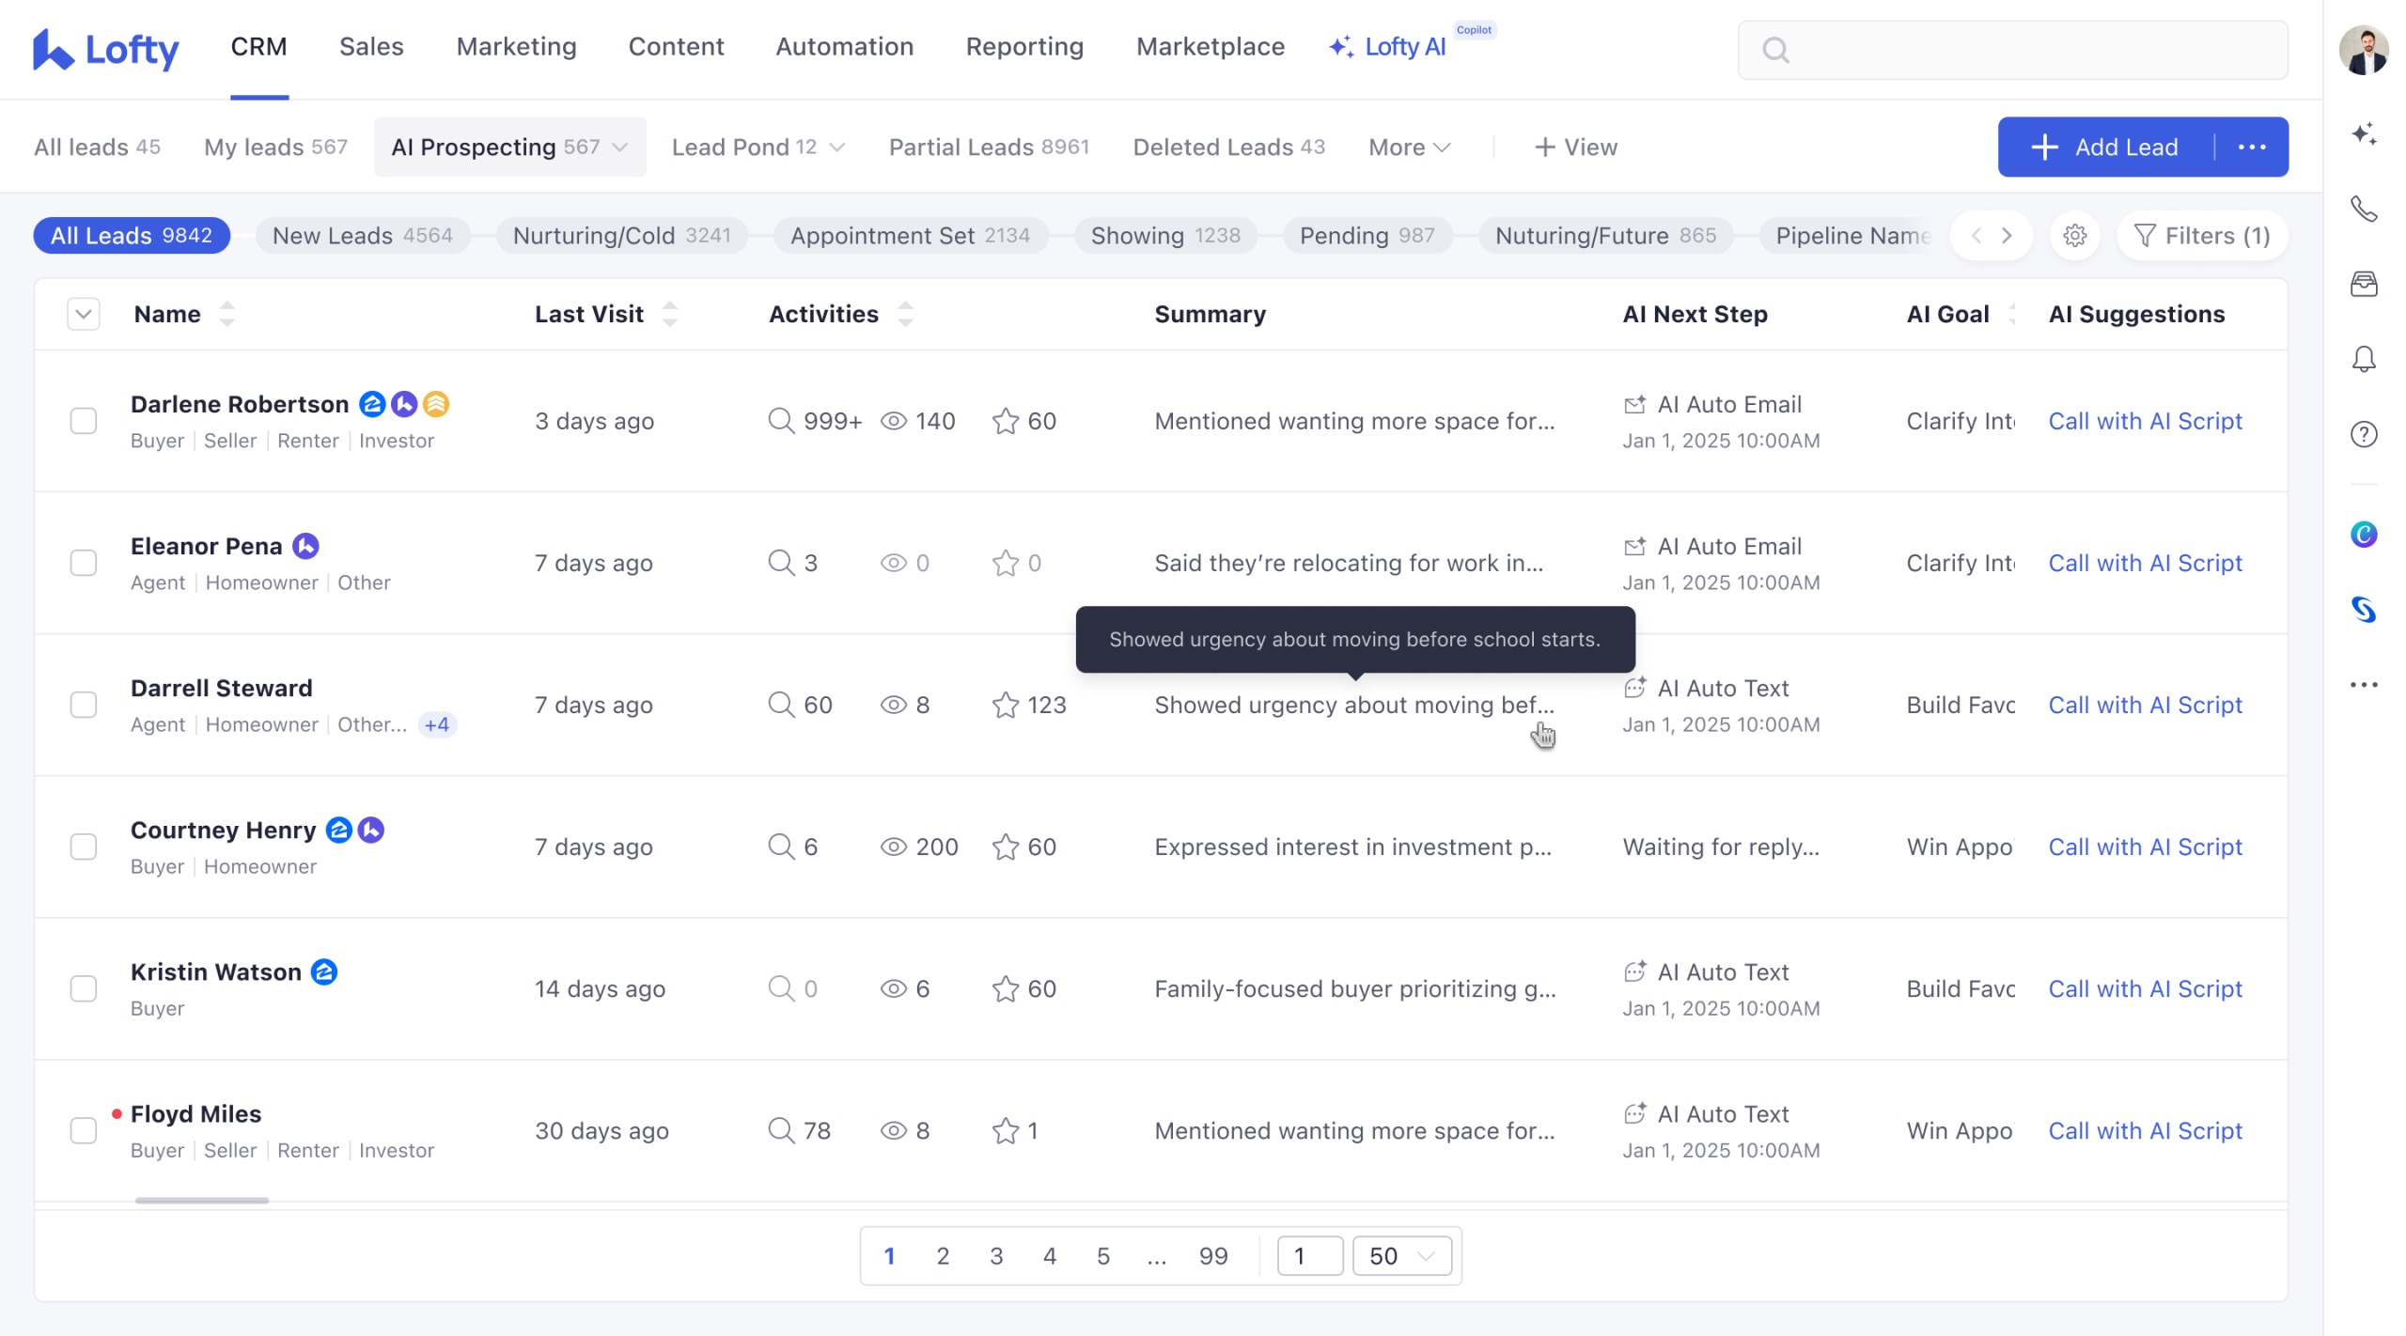Image resolution: width=2406 pixels, height=1336 pixels.
Task: Switch to the Reporting menu
Action: point(1024,47)
